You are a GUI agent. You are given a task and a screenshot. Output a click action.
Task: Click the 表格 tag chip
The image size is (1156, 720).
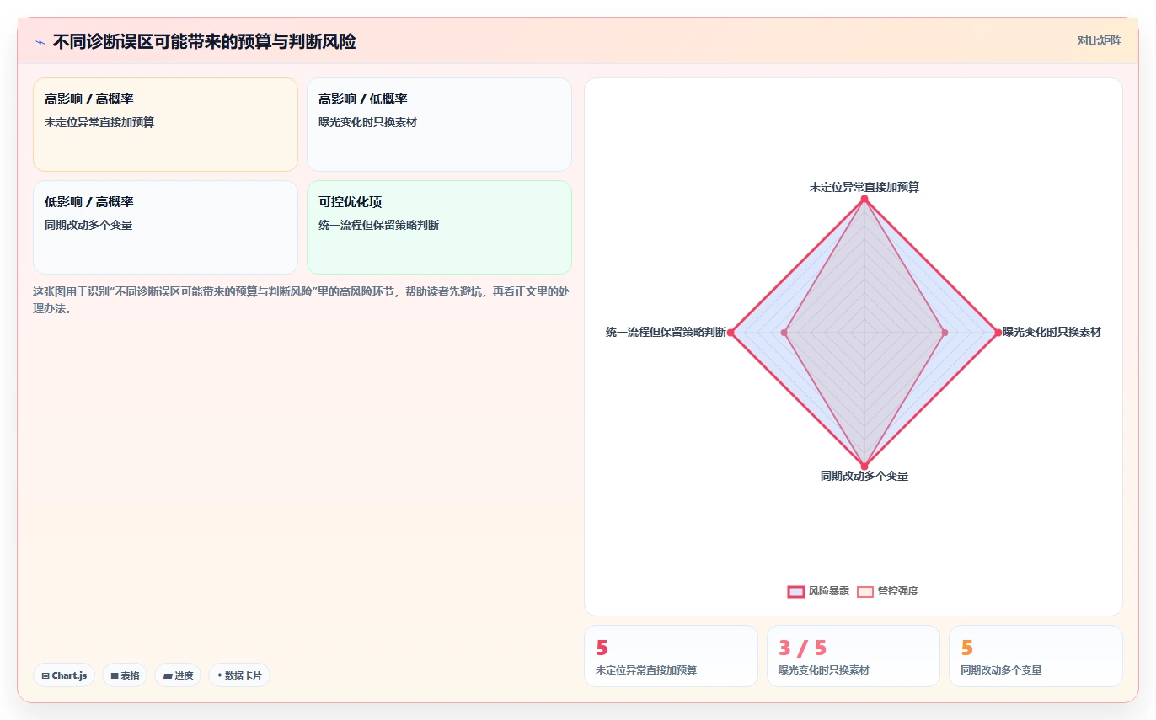click(125, 675)
